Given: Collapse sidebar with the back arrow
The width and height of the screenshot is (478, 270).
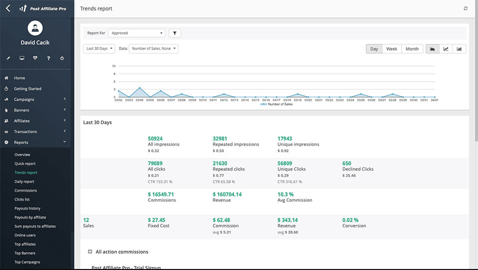Looking at the screenshot, I should pos(7,8).
